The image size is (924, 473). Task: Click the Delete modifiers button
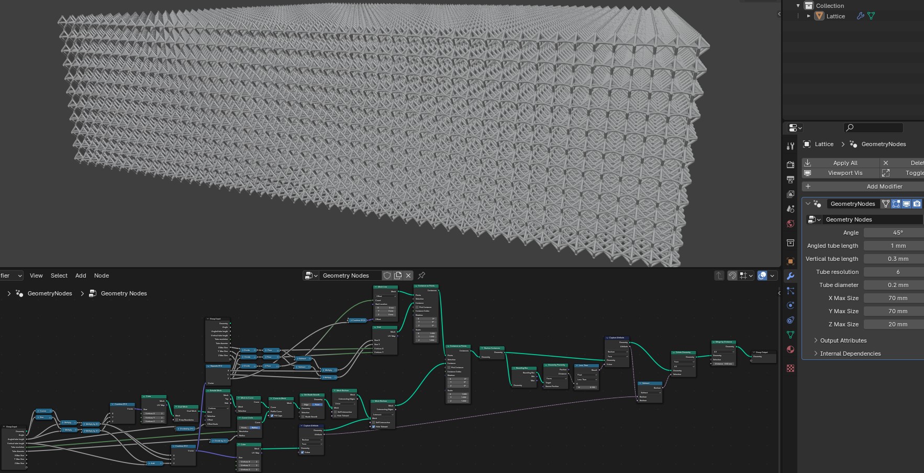tap(903, 163)
